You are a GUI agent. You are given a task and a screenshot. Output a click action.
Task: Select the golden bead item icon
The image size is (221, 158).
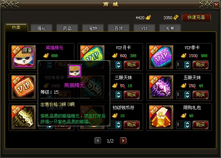pos(24,117)
